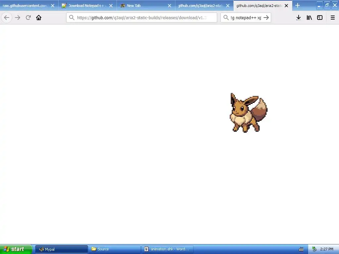Open the downloads panel arrow
Screen dimensions: 339x254
point(299,18)
